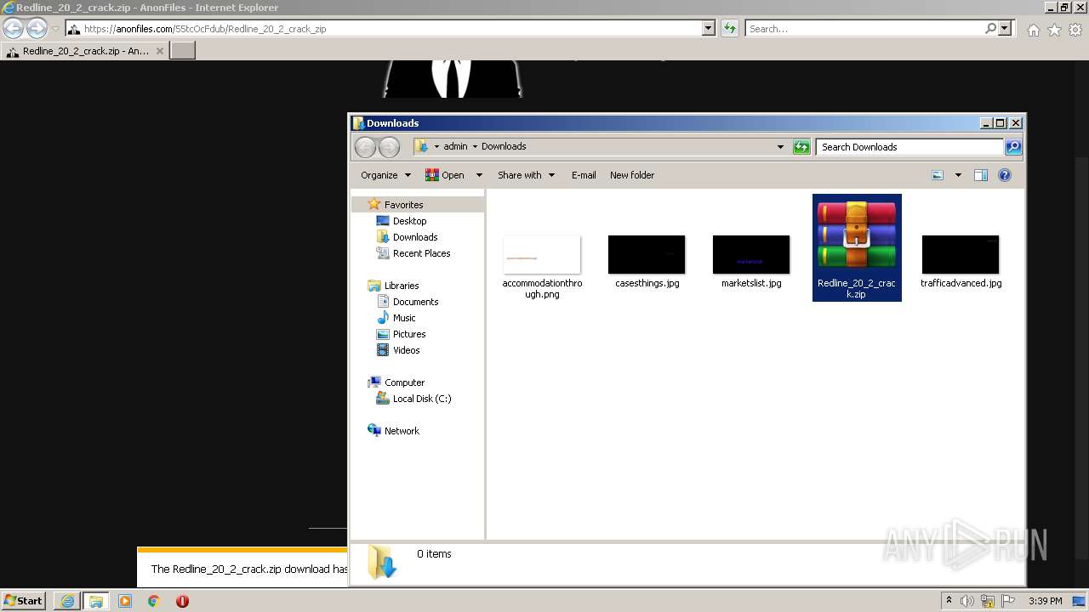Expand the IE search provider dropdown

pyautogui.click(x=1006, y=28)
